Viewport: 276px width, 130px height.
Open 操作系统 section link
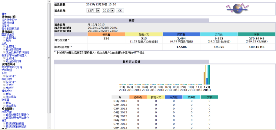7,91
